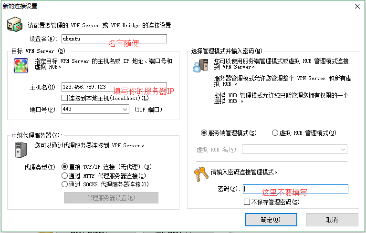The image size is (366, 233).
Task: Select virtual HUB admin mode radio button
Action: click(275, 133)
